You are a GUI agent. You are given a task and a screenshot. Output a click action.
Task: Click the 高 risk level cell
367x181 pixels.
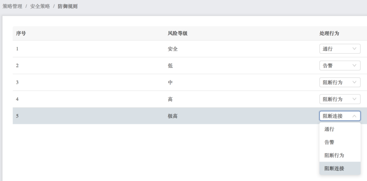pyautogui.click(x=170, y=99)
